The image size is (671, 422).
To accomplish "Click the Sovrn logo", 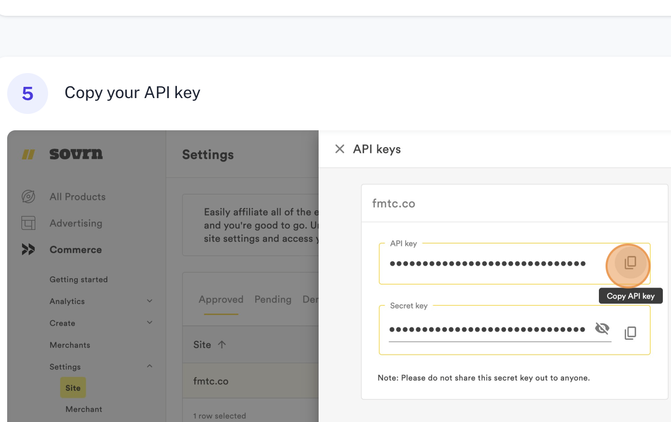I will pyautogui.click(x=76, y=154).
